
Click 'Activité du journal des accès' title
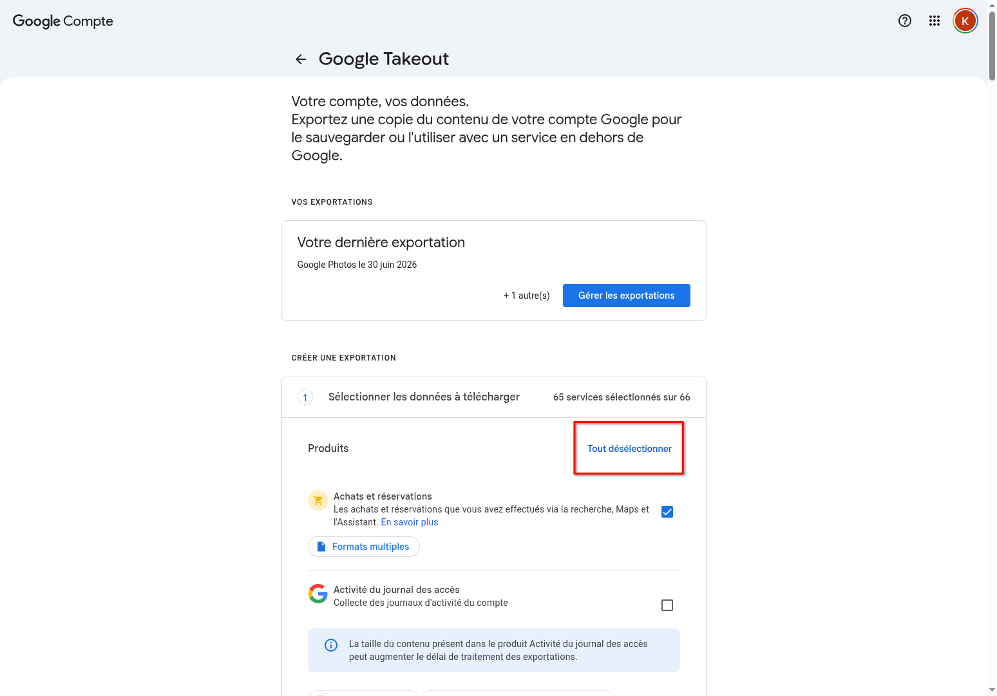[x=397, y=590]
